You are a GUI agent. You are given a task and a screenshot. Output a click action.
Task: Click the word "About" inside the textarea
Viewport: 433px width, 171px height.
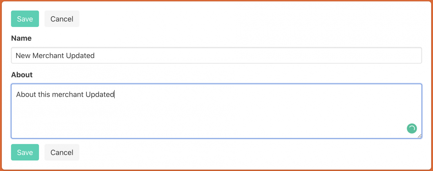[26, 94]
